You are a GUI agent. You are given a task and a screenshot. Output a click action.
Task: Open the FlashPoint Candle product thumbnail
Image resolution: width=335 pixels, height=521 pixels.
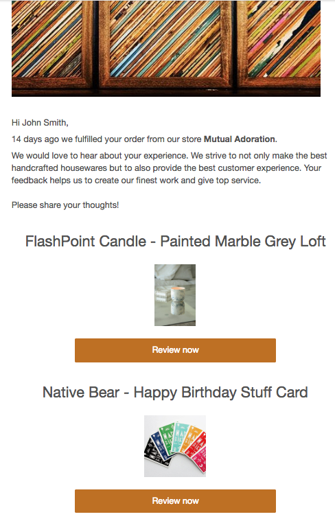coord(175,295)
